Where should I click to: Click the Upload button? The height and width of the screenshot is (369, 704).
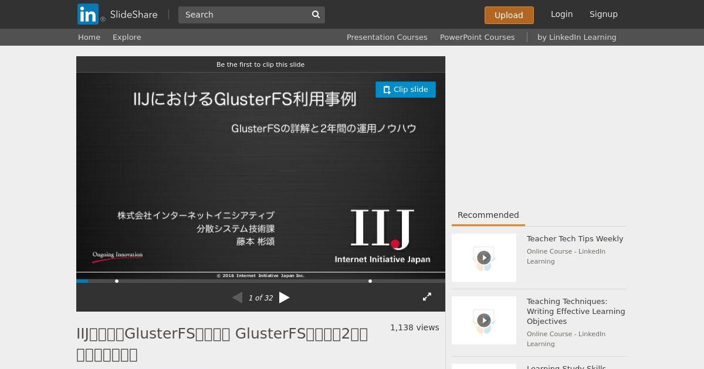509,15
